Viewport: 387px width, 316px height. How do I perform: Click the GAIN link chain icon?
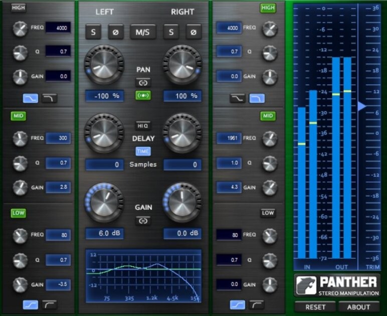tap(143, 221)
